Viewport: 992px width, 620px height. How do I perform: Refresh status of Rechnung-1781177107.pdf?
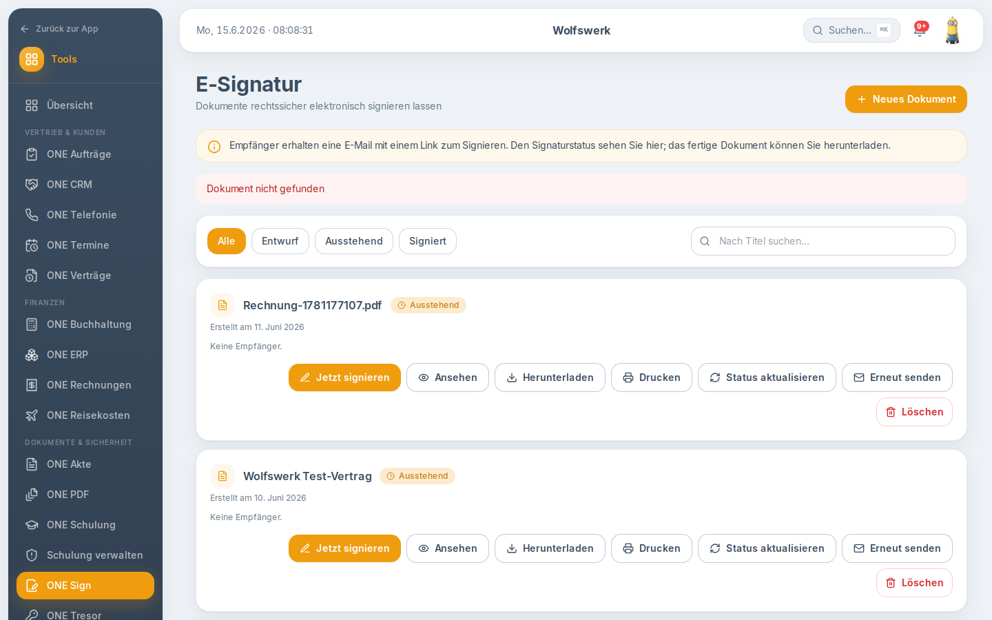pos(767,378)
